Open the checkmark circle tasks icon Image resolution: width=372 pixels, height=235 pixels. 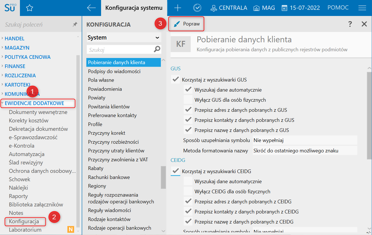(197, 8)
